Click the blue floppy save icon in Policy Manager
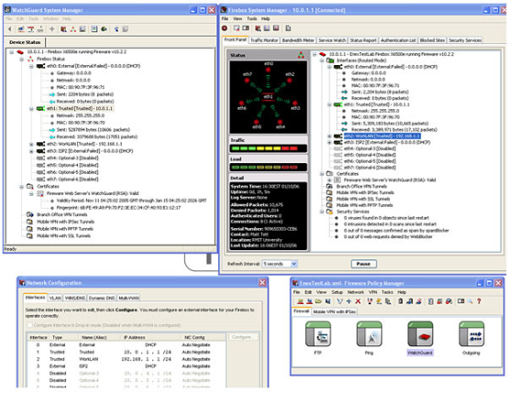 328,301
